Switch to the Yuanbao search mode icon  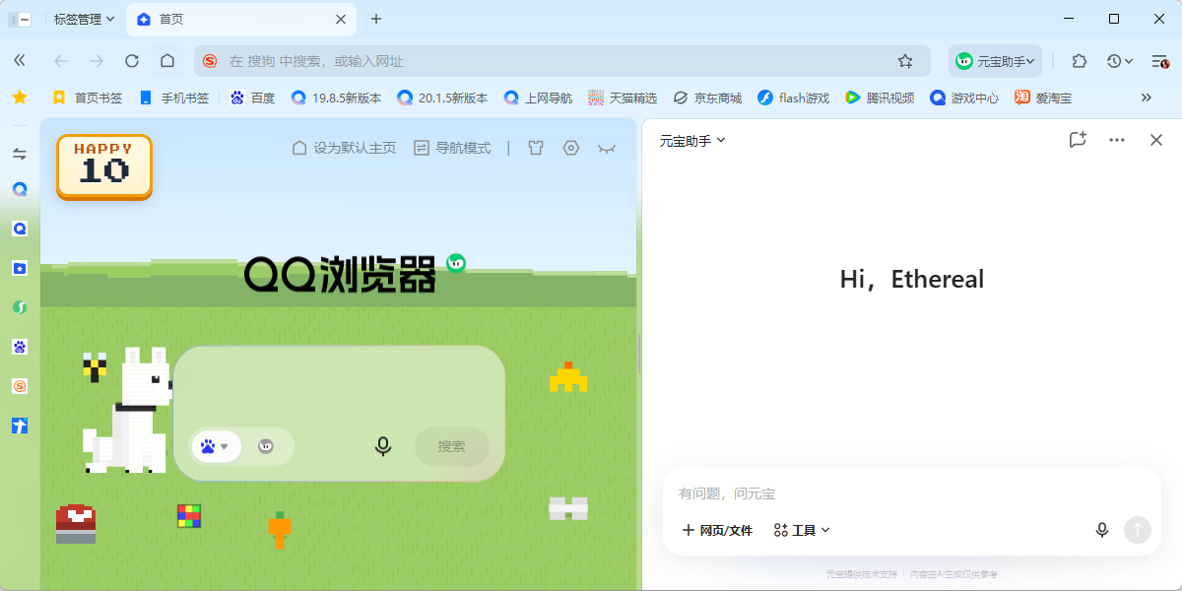[265, 446]
